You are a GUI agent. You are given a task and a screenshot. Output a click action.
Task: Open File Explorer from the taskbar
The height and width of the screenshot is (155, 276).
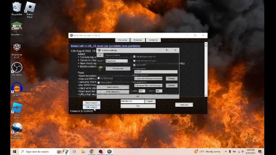(x=83, y=152)
